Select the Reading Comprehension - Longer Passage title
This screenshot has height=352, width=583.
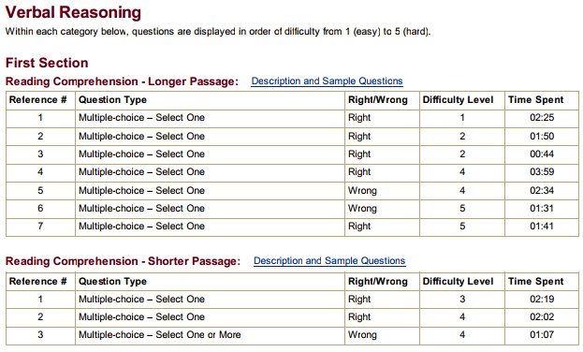click(122, 81)
